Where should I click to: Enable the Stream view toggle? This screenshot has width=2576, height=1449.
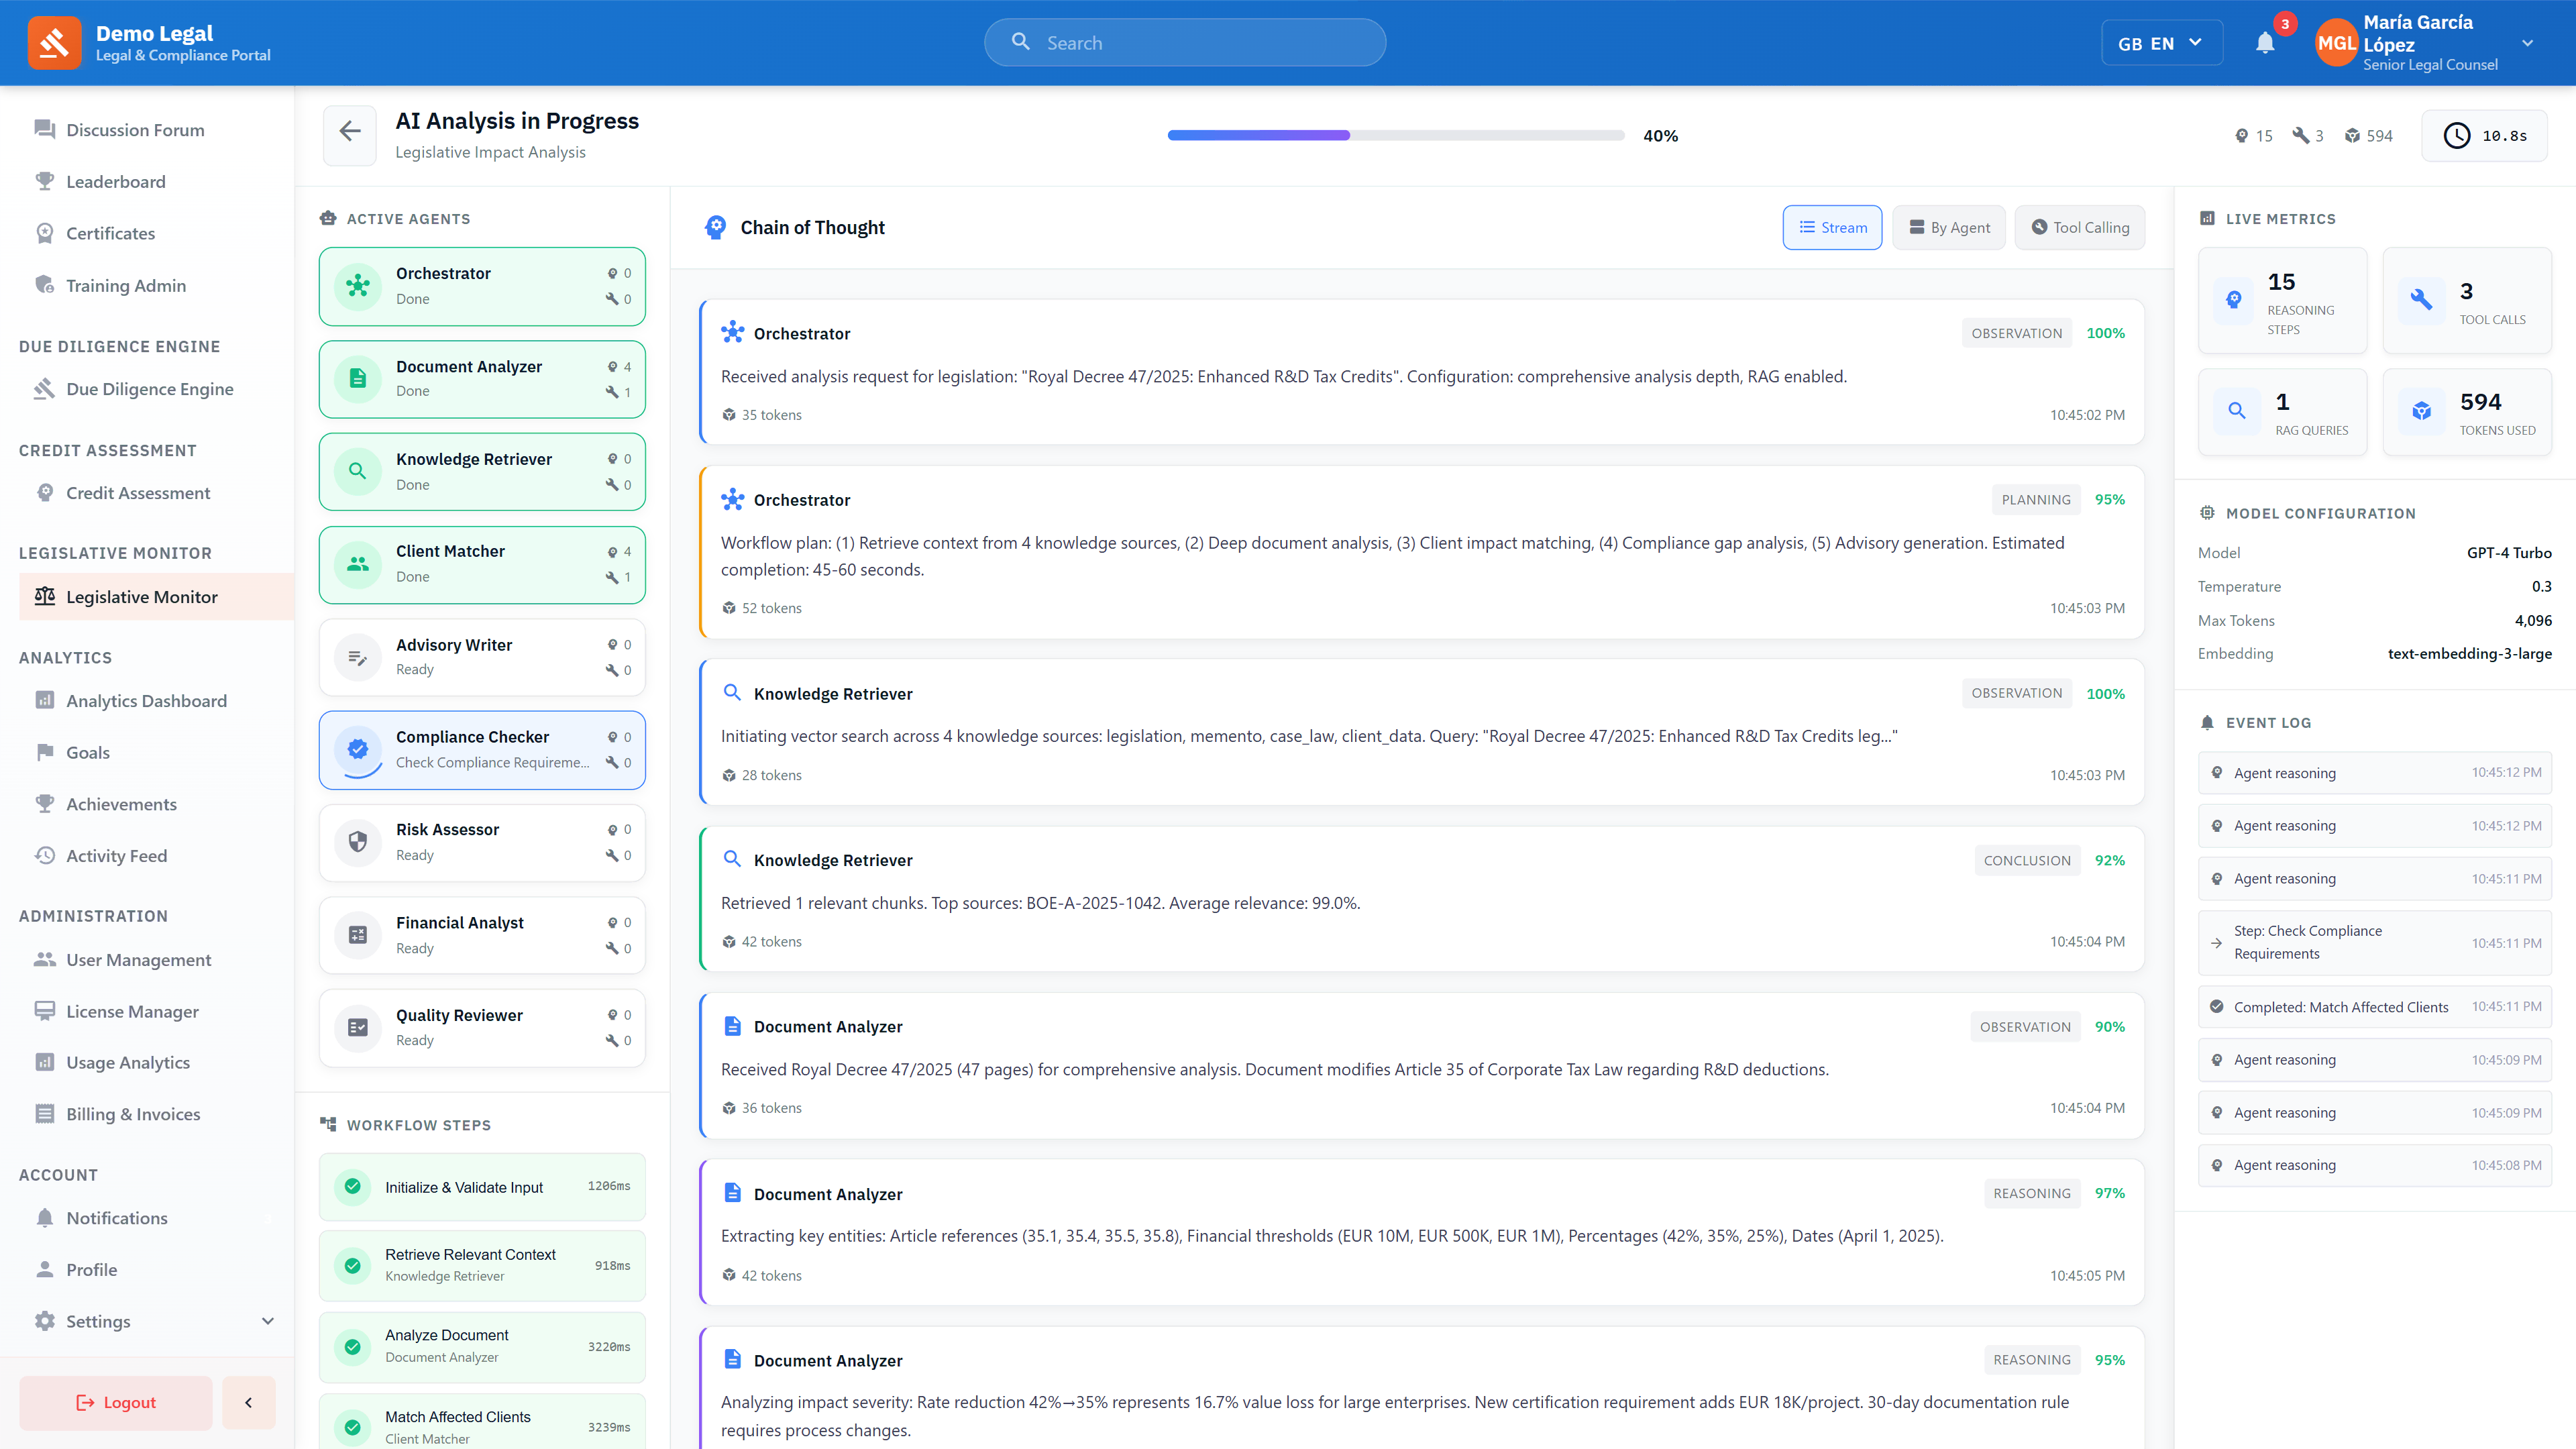1832,227
